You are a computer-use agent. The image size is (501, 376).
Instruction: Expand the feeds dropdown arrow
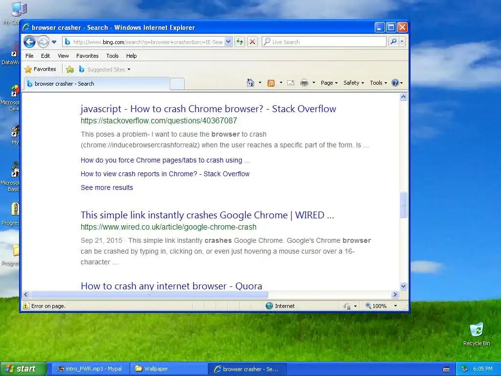pos(281,83)
